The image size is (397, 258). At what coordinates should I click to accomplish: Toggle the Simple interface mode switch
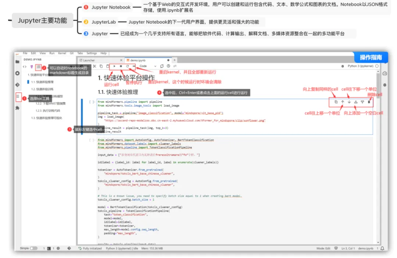(33, 248)
